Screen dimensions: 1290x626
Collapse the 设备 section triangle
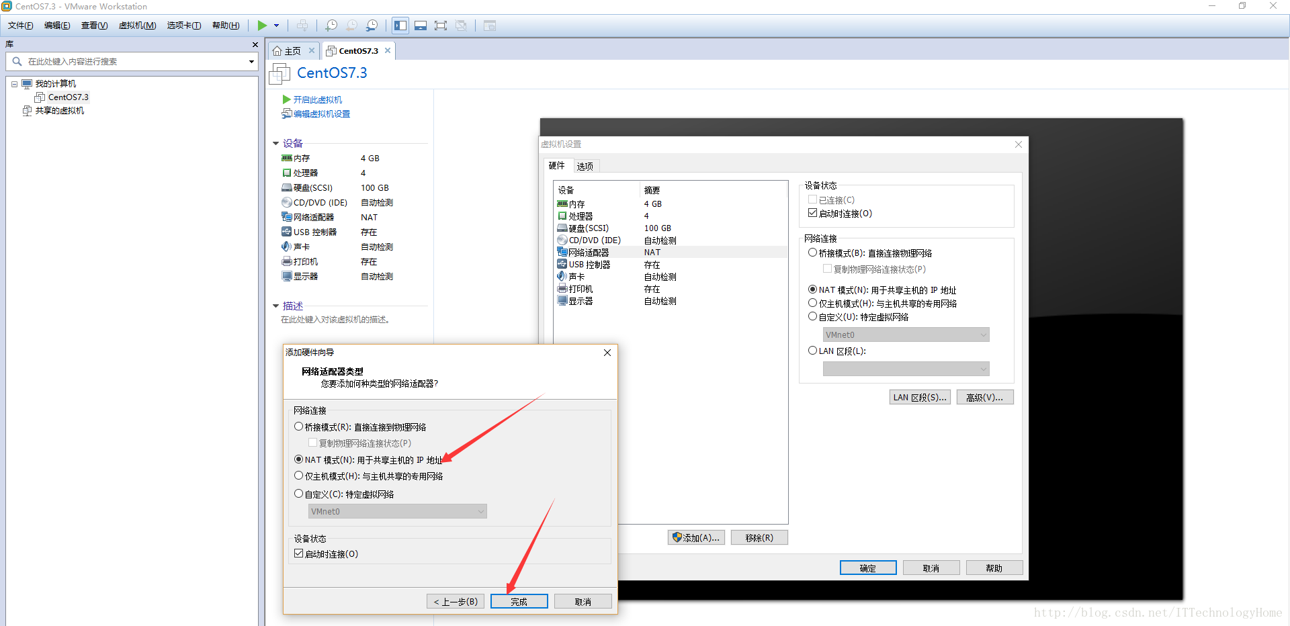(275, 144)
